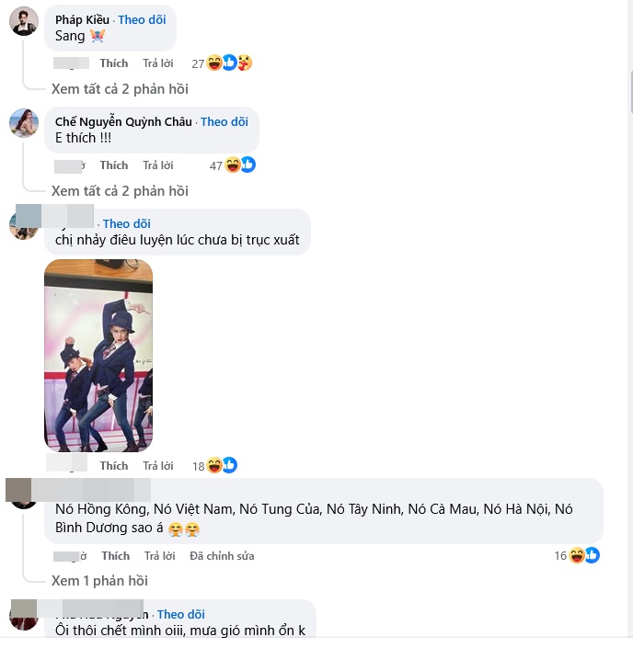Expand 'Xem 1 phản hồi' reply thread

click(x=99, y=581)
